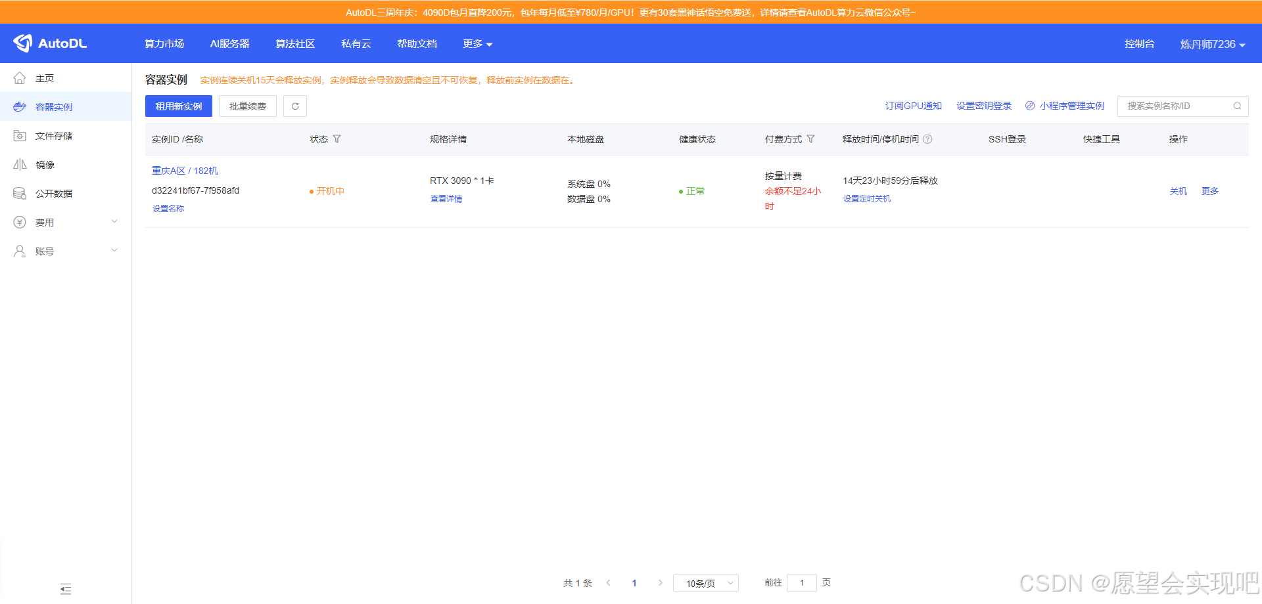
Task: Click the top announcement banner
Action: click(x=631, y=12)
